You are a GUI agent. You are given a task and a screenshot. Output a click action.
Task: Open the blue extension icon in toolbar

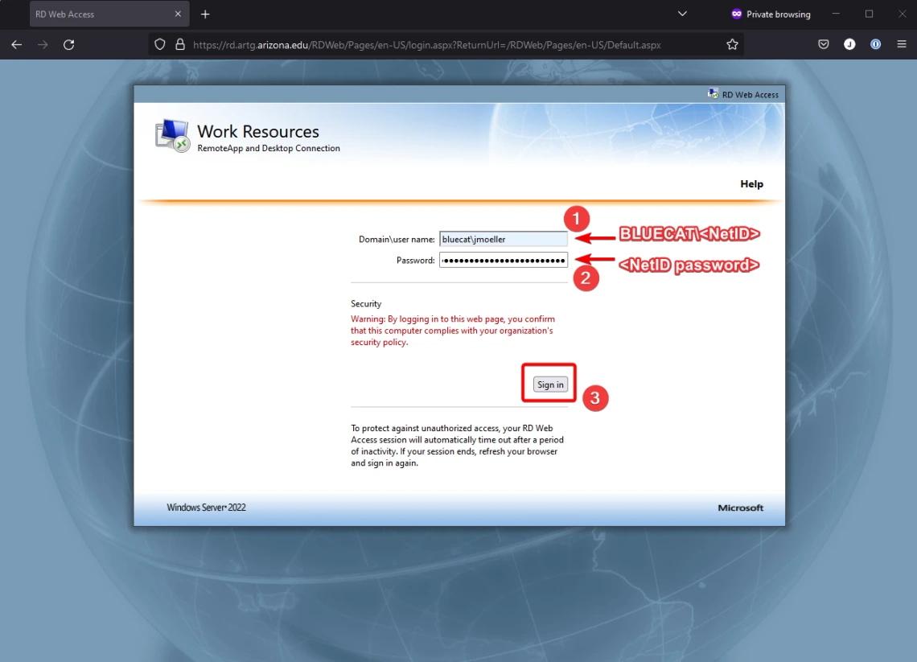[x=875, y=44]
